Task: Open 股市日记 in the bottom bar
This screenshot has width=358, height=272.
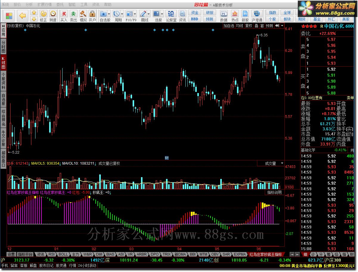Action: click(46, 265)
